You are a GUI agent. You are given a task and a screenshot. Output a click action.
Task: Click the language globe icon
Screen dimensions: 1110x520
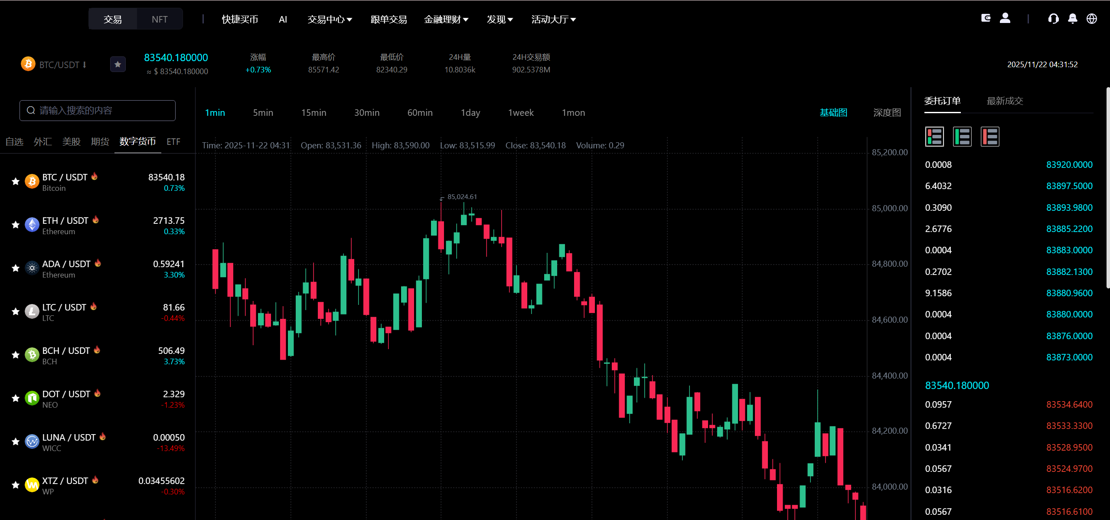click(1091, 19)
